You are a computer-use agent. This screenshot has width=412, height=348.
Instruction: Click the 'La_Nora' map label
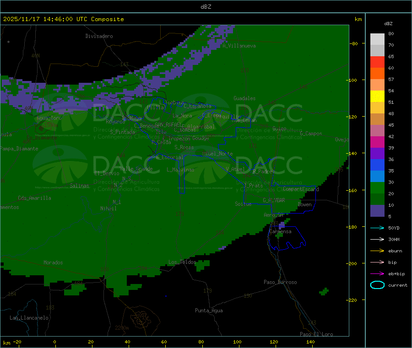click(x=182, y=116)
